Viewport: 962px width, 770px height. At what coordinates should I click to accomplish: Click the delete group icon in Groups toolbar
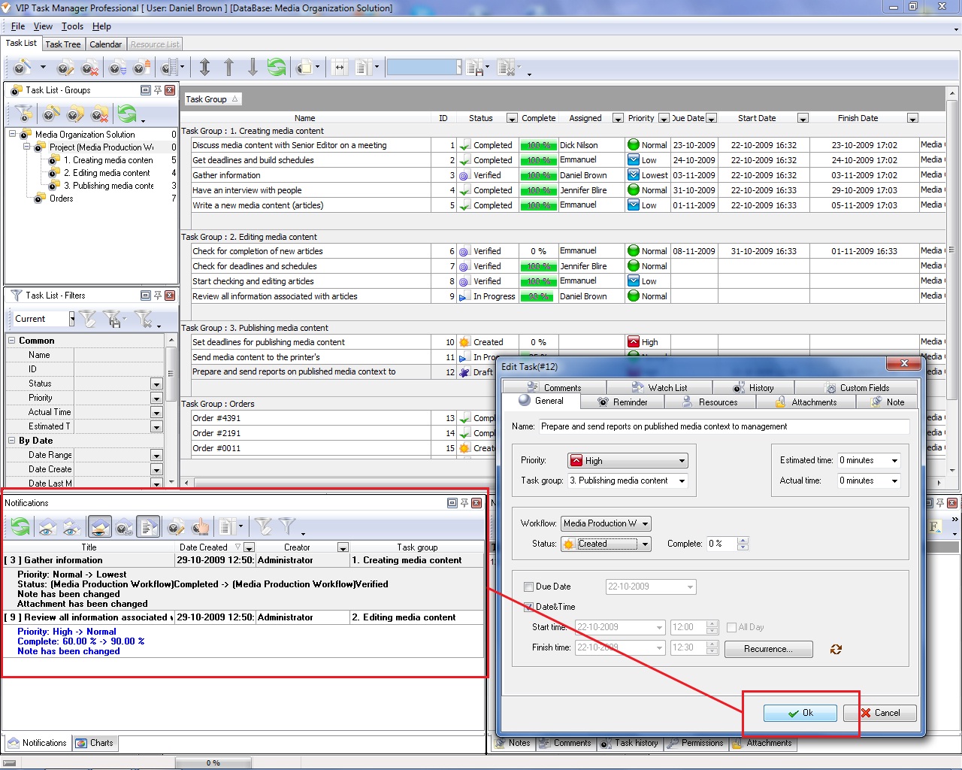click(99, 114)
